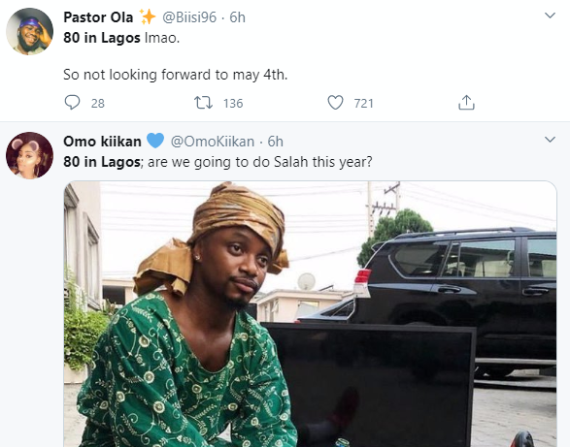570x447 pixels.
Task: Open Omo kiikan's tweet options chevron
Action: (550, 140)
